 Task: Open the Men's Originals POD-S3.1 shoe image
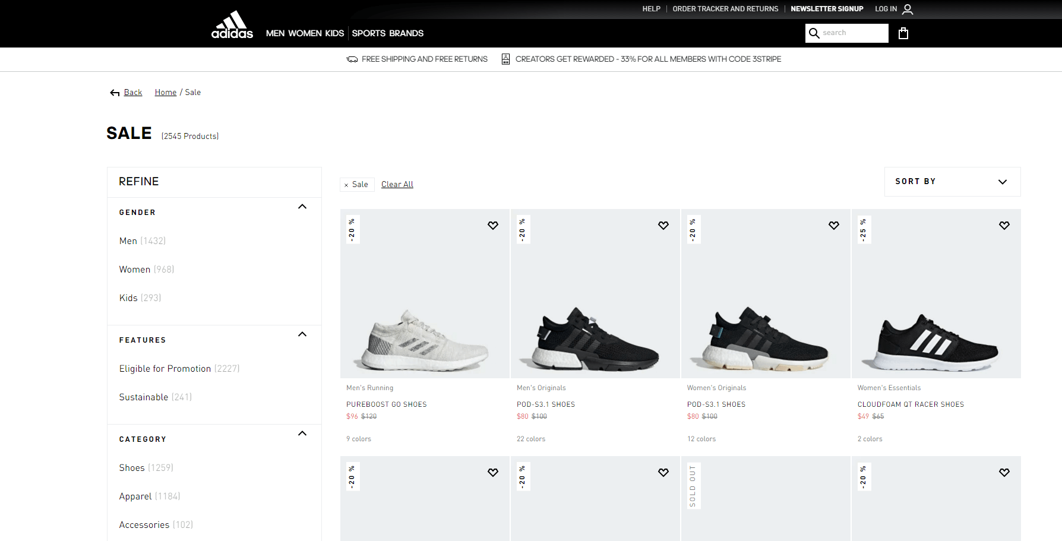point(595,293)
